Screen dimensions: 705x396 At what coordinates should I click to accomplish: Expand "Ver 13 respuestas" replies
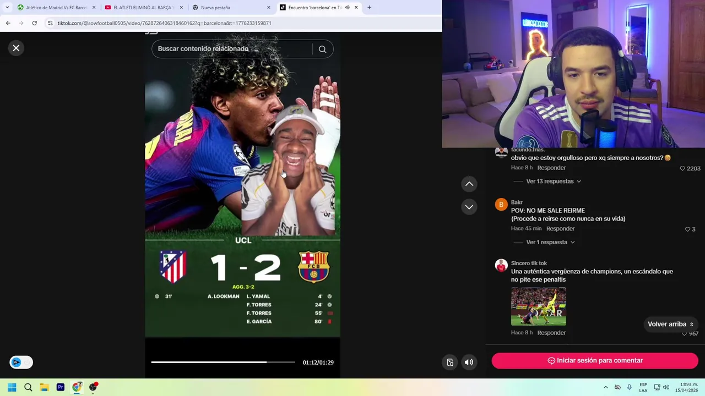[553, 182]
